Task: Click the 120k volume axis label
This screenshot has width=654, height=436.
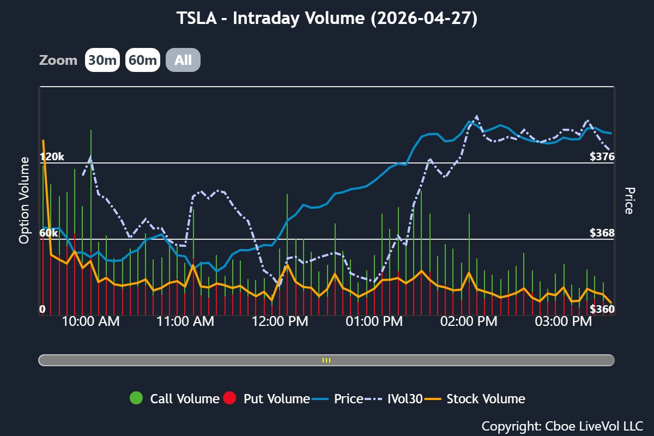Action: tap(52, 157)
